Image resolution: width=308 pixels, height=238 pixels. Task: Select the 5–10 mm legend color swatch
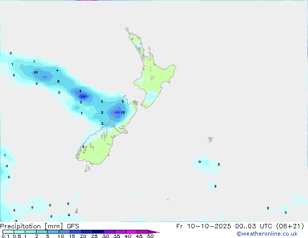(53, 232)
